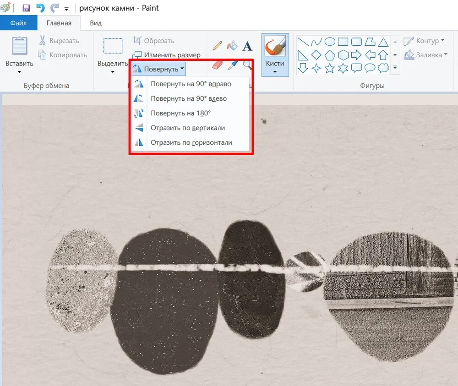
Task: Expand the shapes gallery more arrow
Action: coord(395,68)
